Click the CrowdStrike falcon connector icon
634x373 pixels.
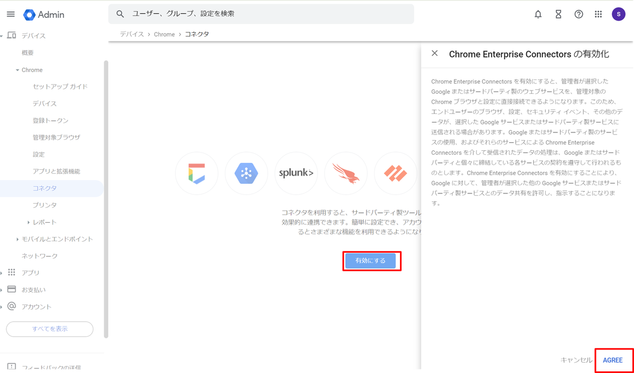[346, 173]
